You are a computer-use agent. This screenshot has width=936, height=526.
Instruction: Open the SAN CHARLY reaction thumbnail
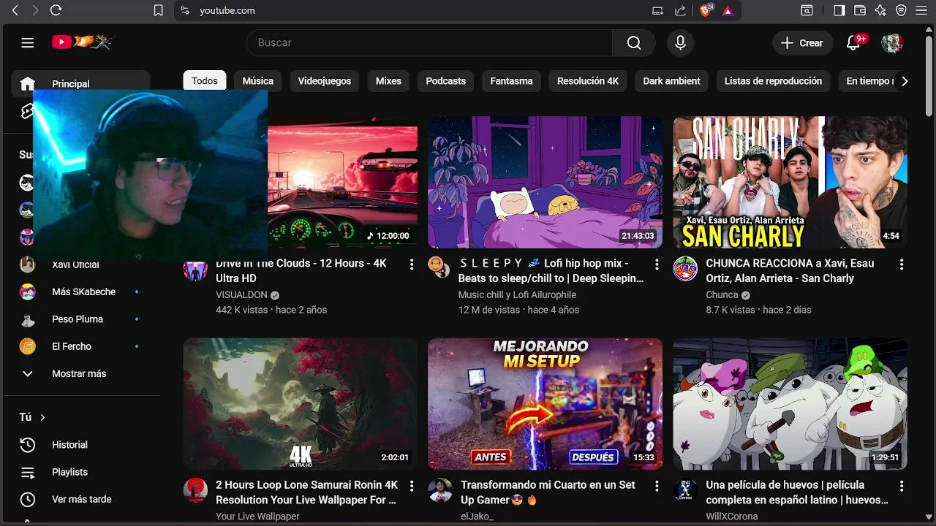click(790, 183)
